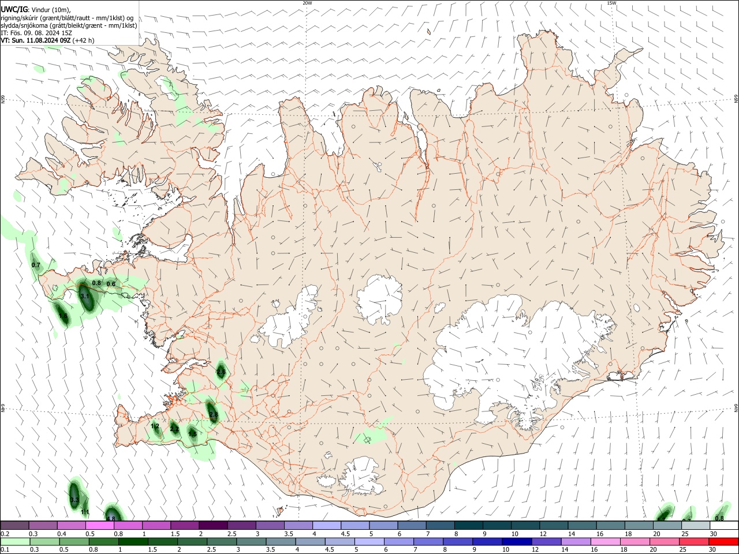Click the 1.5 precipitation value on Reykjanes
739x554 pixels.
pyautogui.click(x=192, y=434)
